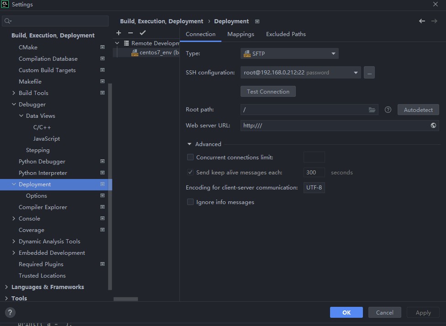Click the Autodetect button
This screenshot has height=326, width=446.
[x=418, y=110]
